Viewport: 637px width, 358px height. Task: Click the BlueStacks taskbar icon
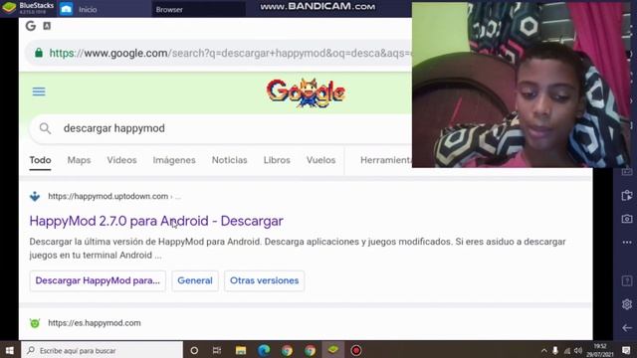pyautogui.click(x=333, y=350)
